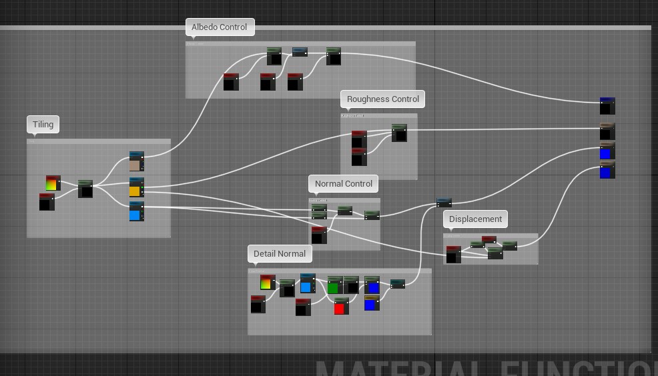Click title bar of Detail Normal comment box
Viewport: 658px width, 376px height.
[340, 271]
